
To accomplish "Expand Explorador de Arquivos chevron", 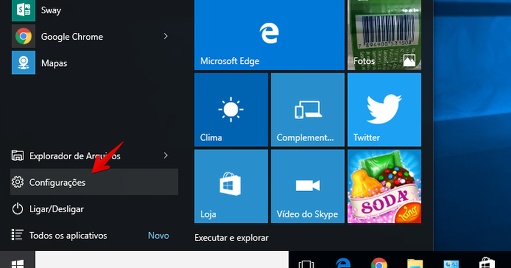I will 165,156.
